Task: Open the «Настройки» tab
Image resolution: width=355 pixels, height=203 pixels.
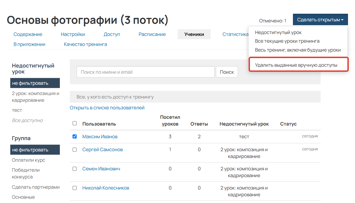Action: 73,34
